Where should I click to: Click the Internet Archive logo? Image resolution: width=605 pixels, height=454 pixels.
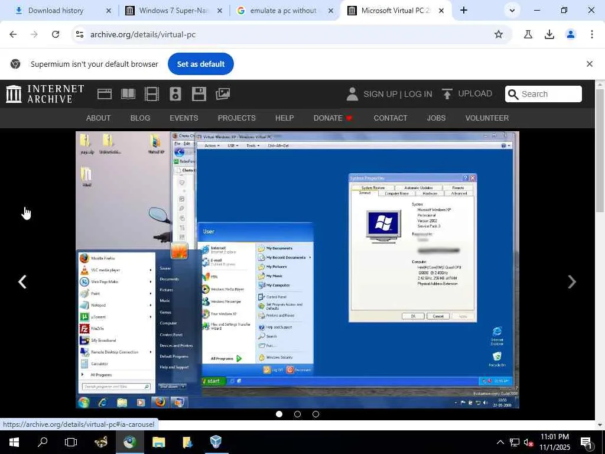45,94
